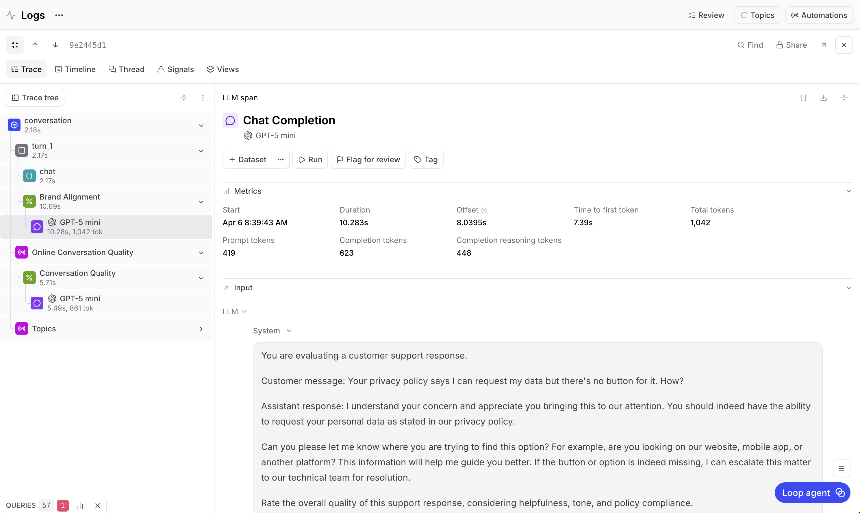The image size is (860, 513).
Task: Click the Offset help icon
Action: point(485,211)
